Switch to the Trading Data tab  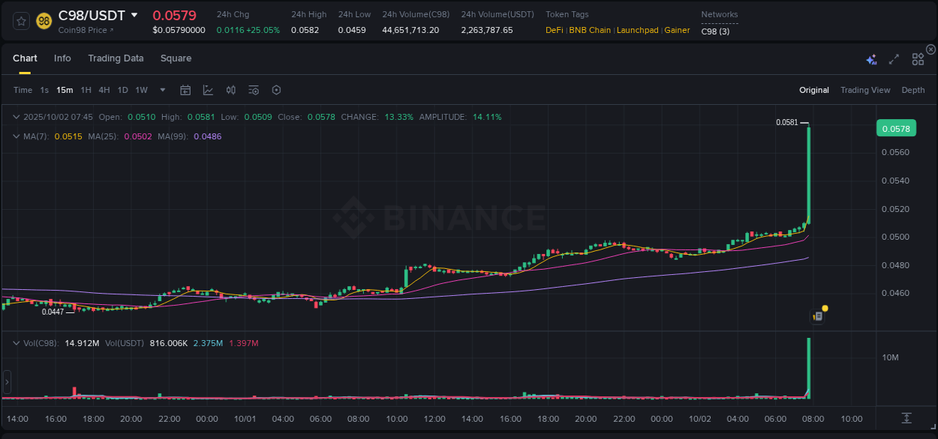click(x=116, y=58)
